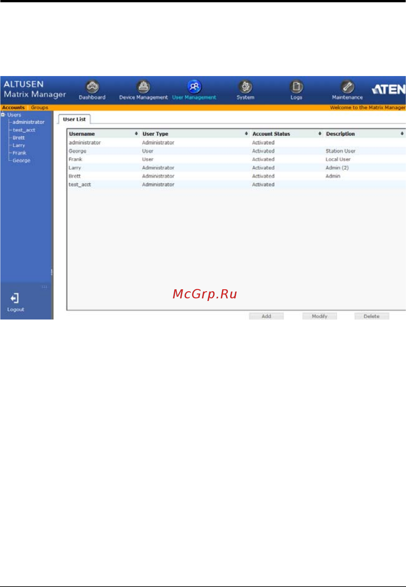This screenshot has height=587, width=406.
Task: Click the Username column header
Action: point(82,134)
